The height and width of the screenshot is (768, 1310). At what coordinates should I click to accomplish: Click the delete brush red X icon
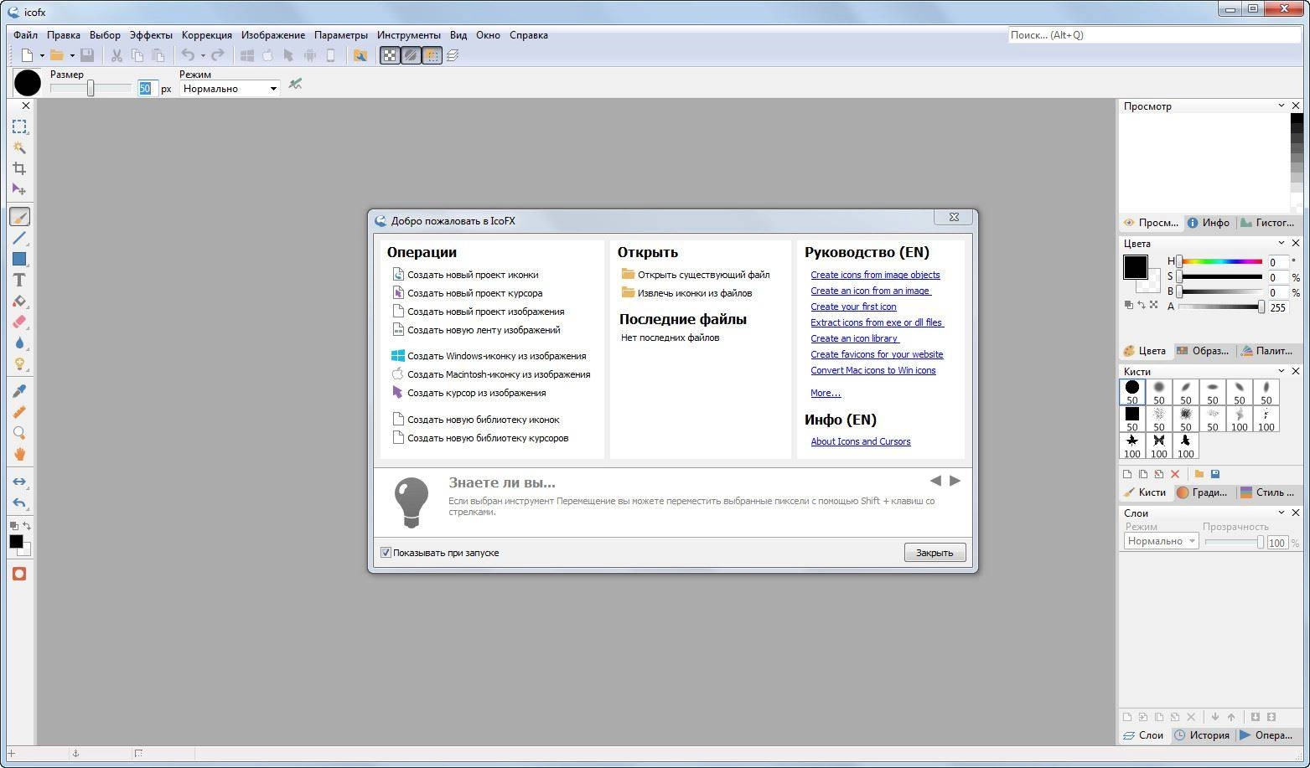tap(1175, 474)
